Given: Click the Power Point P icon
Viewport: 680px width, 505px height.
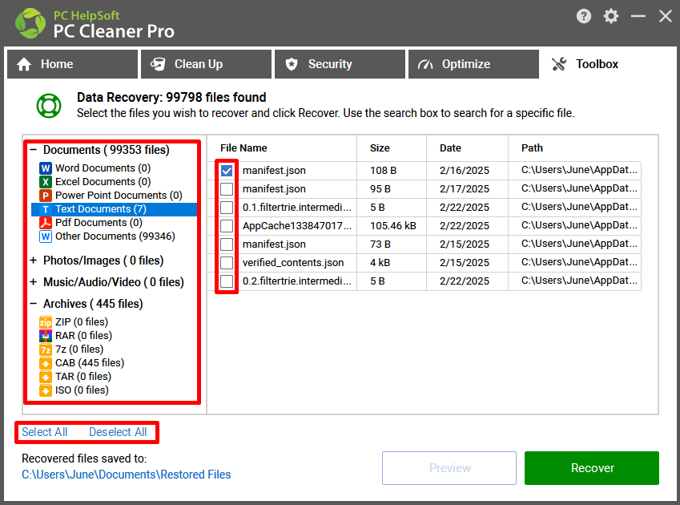Looking at the screenshot, I should tap(46, 196).
